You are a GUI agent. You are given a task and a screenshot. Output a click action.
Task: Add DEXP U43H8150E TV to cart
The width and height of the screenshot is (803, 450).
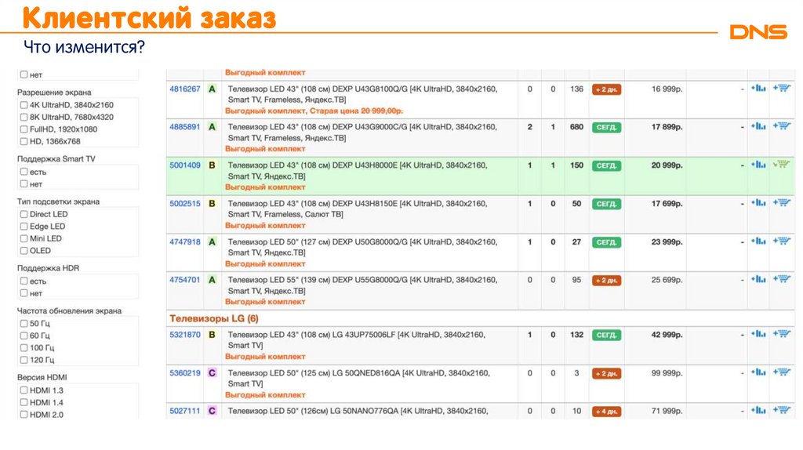click(782, 203)
